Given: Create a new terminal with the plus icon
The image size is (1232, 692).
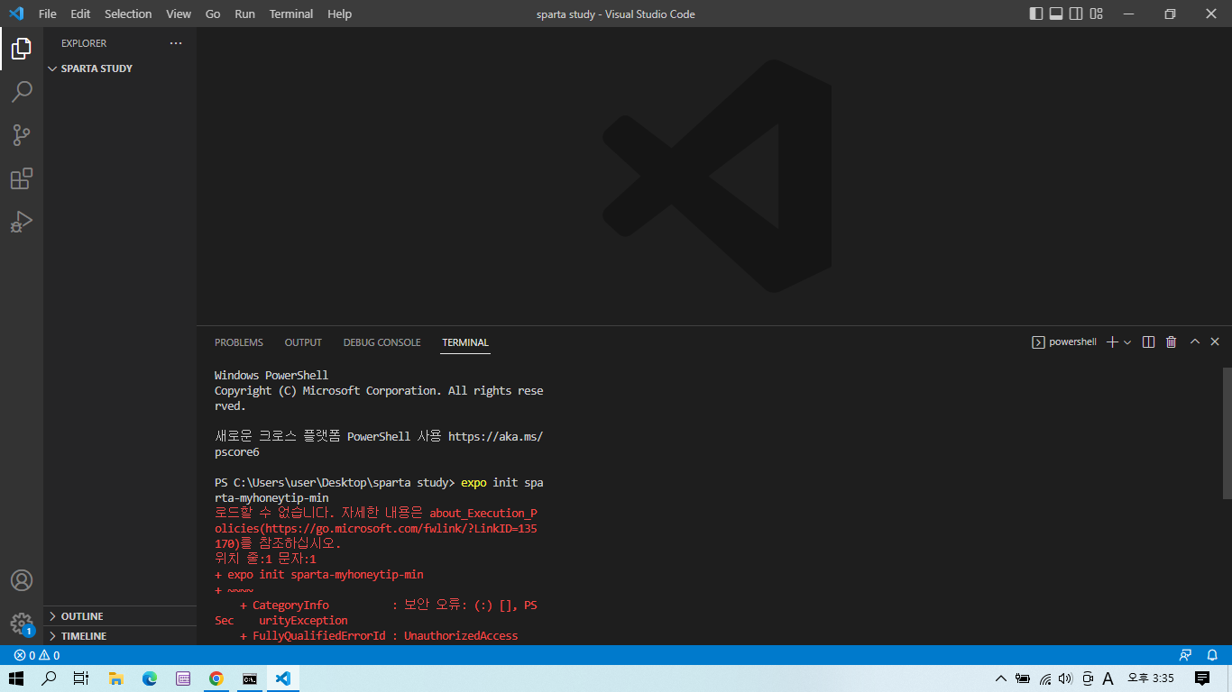Looking at the screenshot, I should tap(1112, 342).
